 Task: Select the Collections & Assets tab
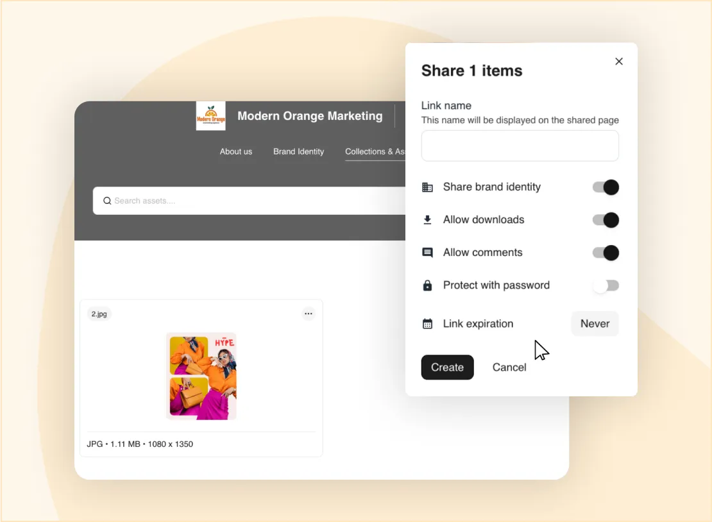(x=375, y=151)
